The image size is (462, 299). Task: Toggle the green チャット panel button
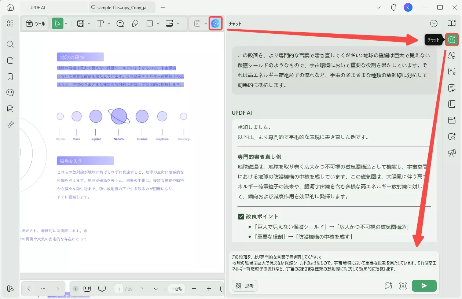[x=451, y=40]
